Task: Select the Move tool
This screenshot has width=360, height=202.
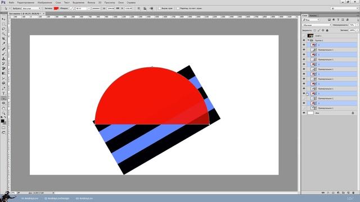Action: coord(3,19)
